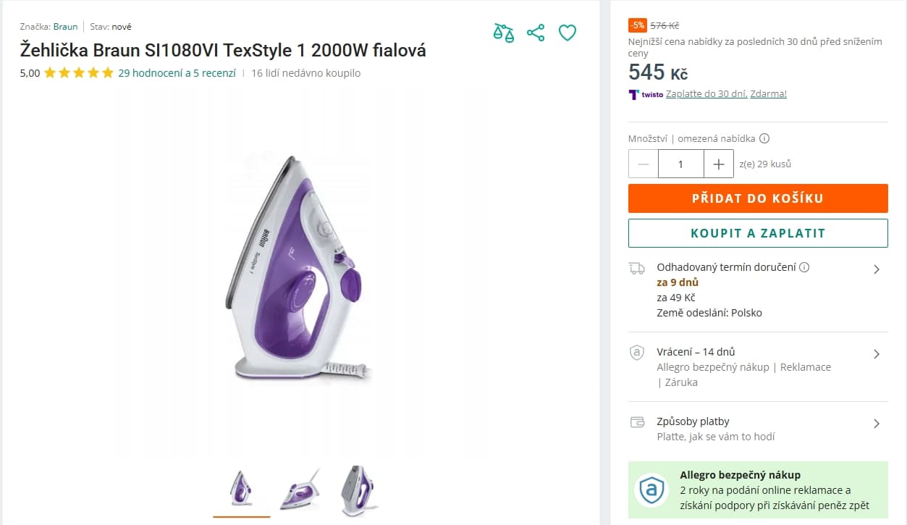Click the five-star rating stars

coord(79,73)
